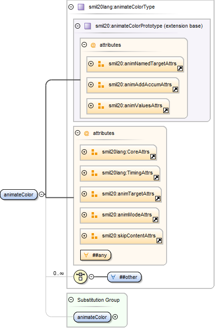The height and width of the screenshot is (328, 215).
Task: Click the smil20:animAddAccumAttrs reference arrow icon
Action: tap(175, 89)
